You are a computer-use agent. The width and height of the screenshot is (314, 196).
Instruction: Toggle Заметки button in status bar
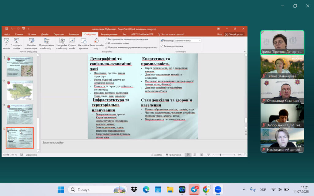[x=156, y=155]
